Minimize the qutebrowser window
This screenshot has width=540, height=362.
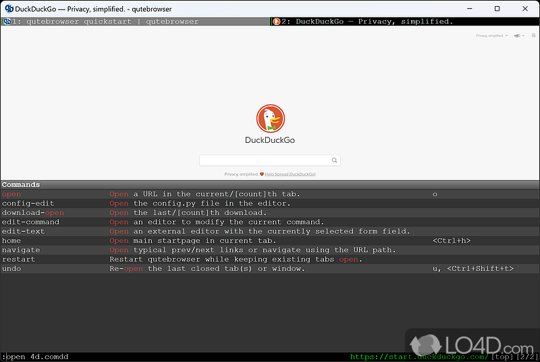(x=469, y=9)
